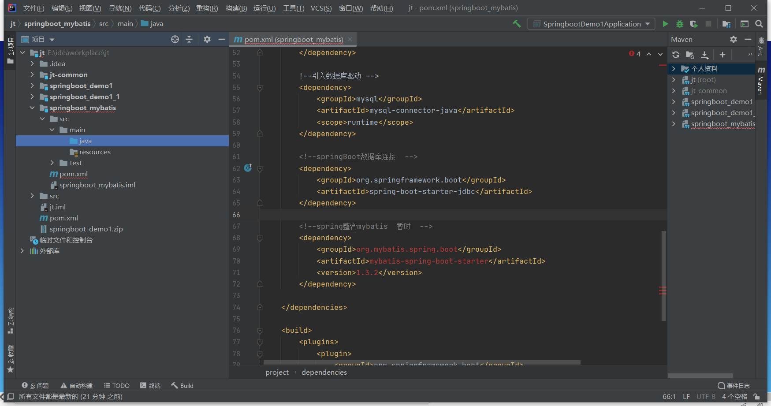Screen dimensions: 771x406
Task: Open the Auto-build tool window
Action: click(x=77, y=385)
